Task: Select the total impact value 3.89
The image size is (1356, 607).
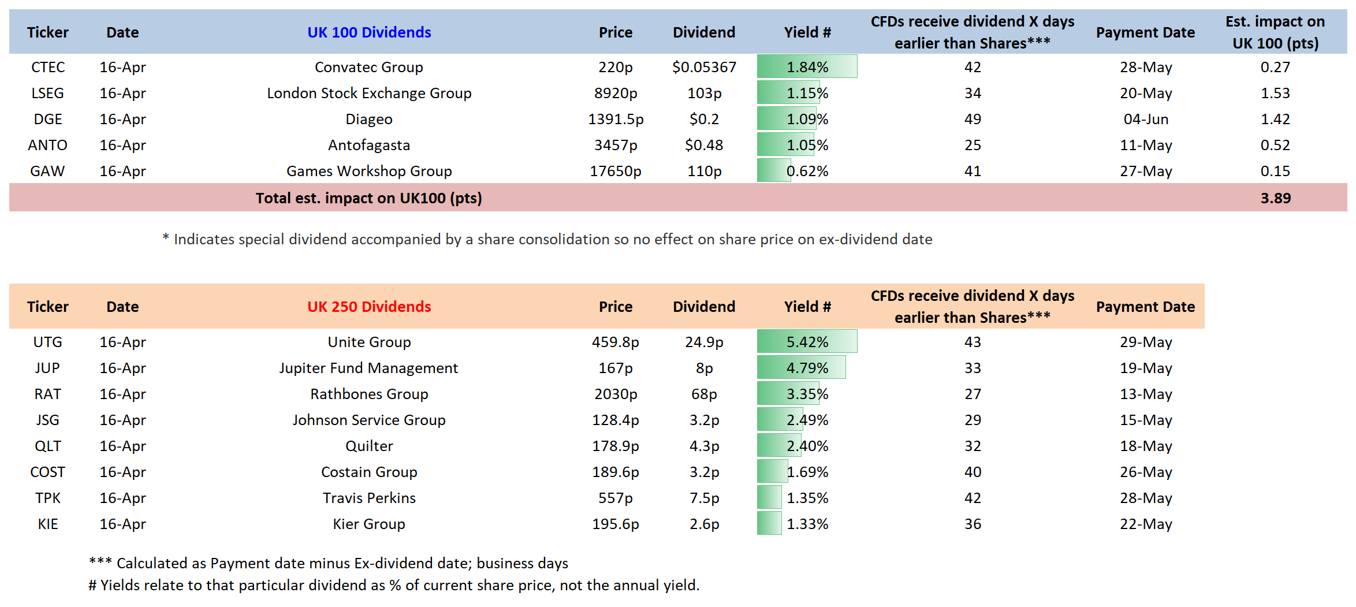Action: pyautogui.click(x=1275, y=198)
